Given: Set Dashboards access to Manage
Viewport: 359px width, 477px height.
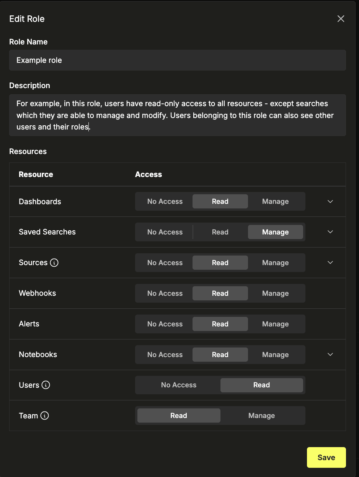Looking at the screenshot, I should click(275, 201).
